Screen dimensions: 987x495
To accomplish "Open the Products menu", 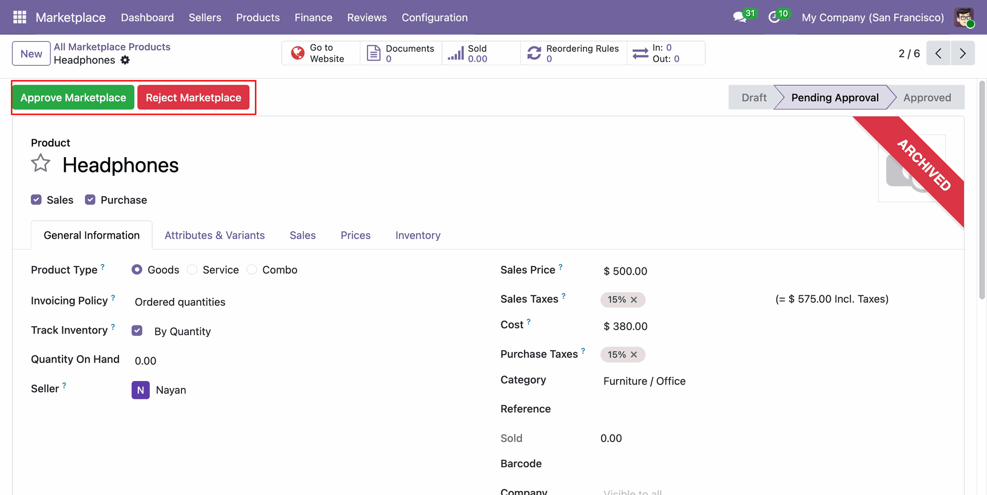I will (x=258, y=17).
